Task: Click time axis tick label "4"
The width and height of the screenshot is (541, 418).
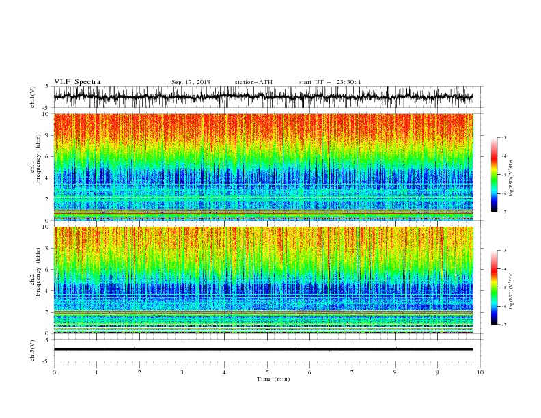Action: [x=224, y=372]
